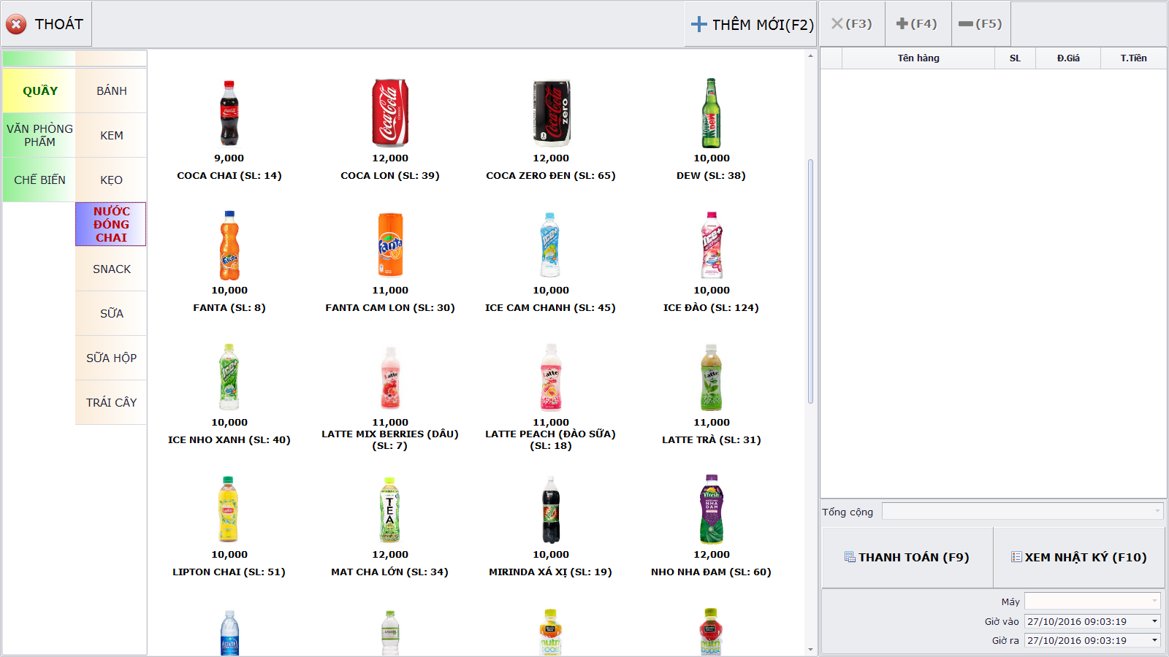Click the Coca Cola bottle product image
This screenshot has width=1169, height=657.
(x=229, y=113)
